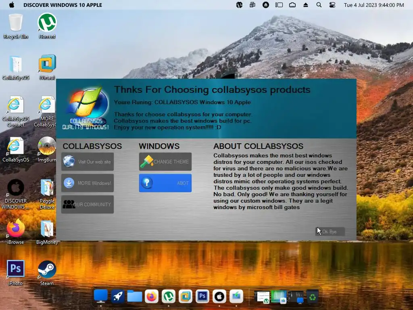This screenshot has width=413, height=310.
Task: Click the blue ABOT button
Action: 165,183
